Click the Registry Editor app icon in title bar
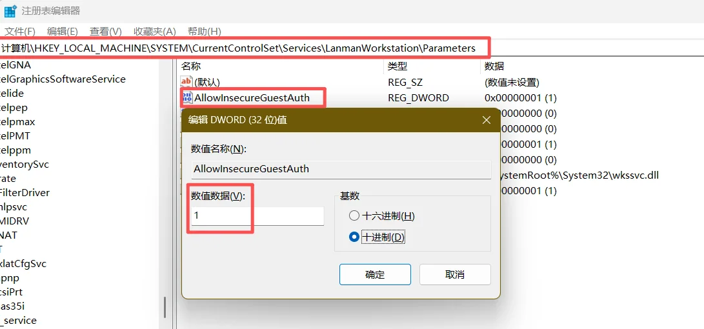704x329 pixels. 10,10
